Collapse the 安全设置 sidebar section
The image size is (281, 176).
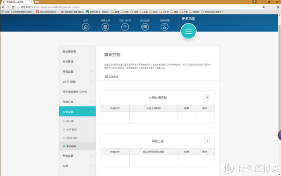[77, 112]
